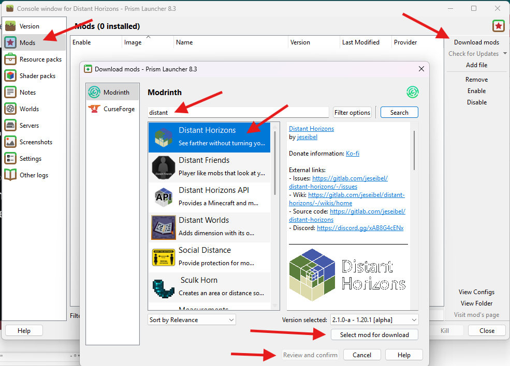Select the CurseForge provider icon

(x=94, y=109)
